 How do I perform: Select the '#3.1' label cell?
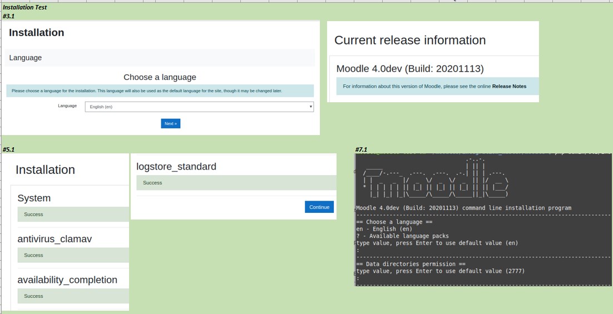coord(8,16)
